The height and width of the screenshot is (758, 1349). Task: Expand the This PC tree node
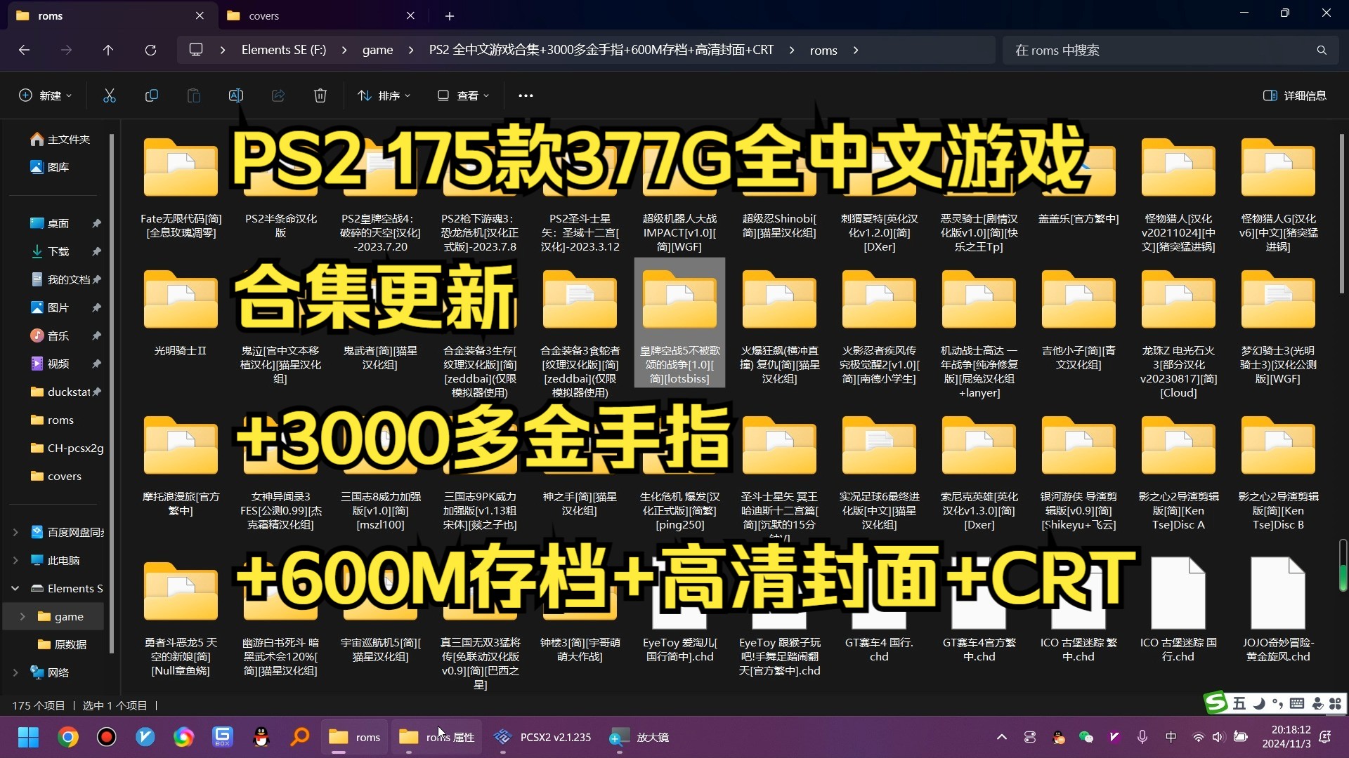click(15, 560)
